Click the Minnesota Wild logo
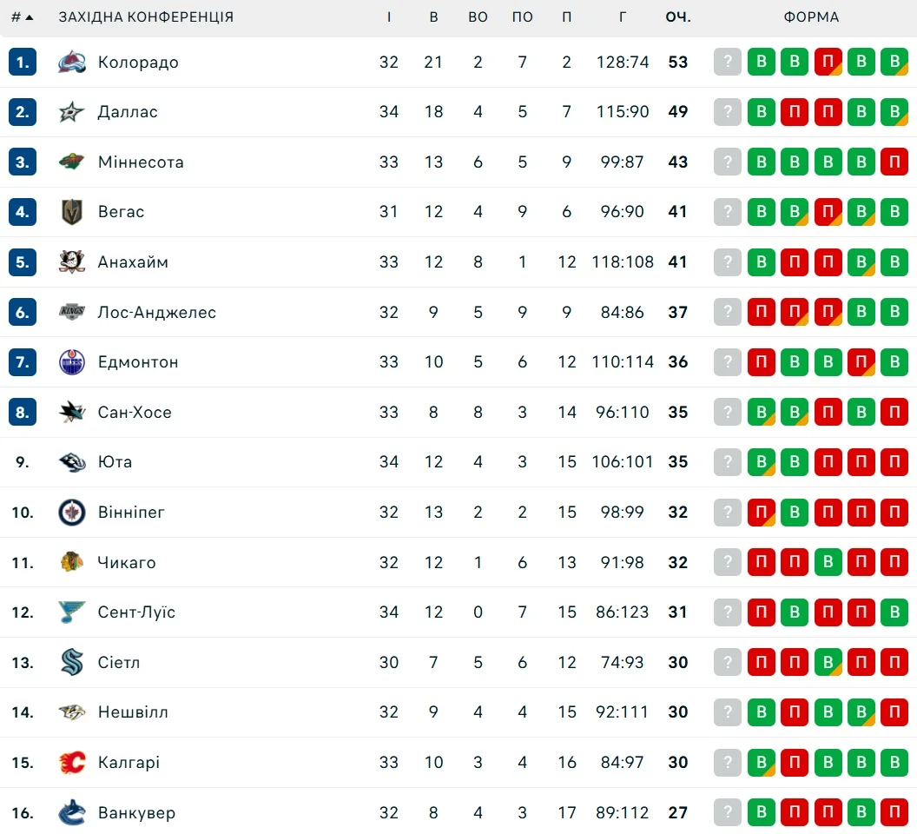 tap(72, 162)
